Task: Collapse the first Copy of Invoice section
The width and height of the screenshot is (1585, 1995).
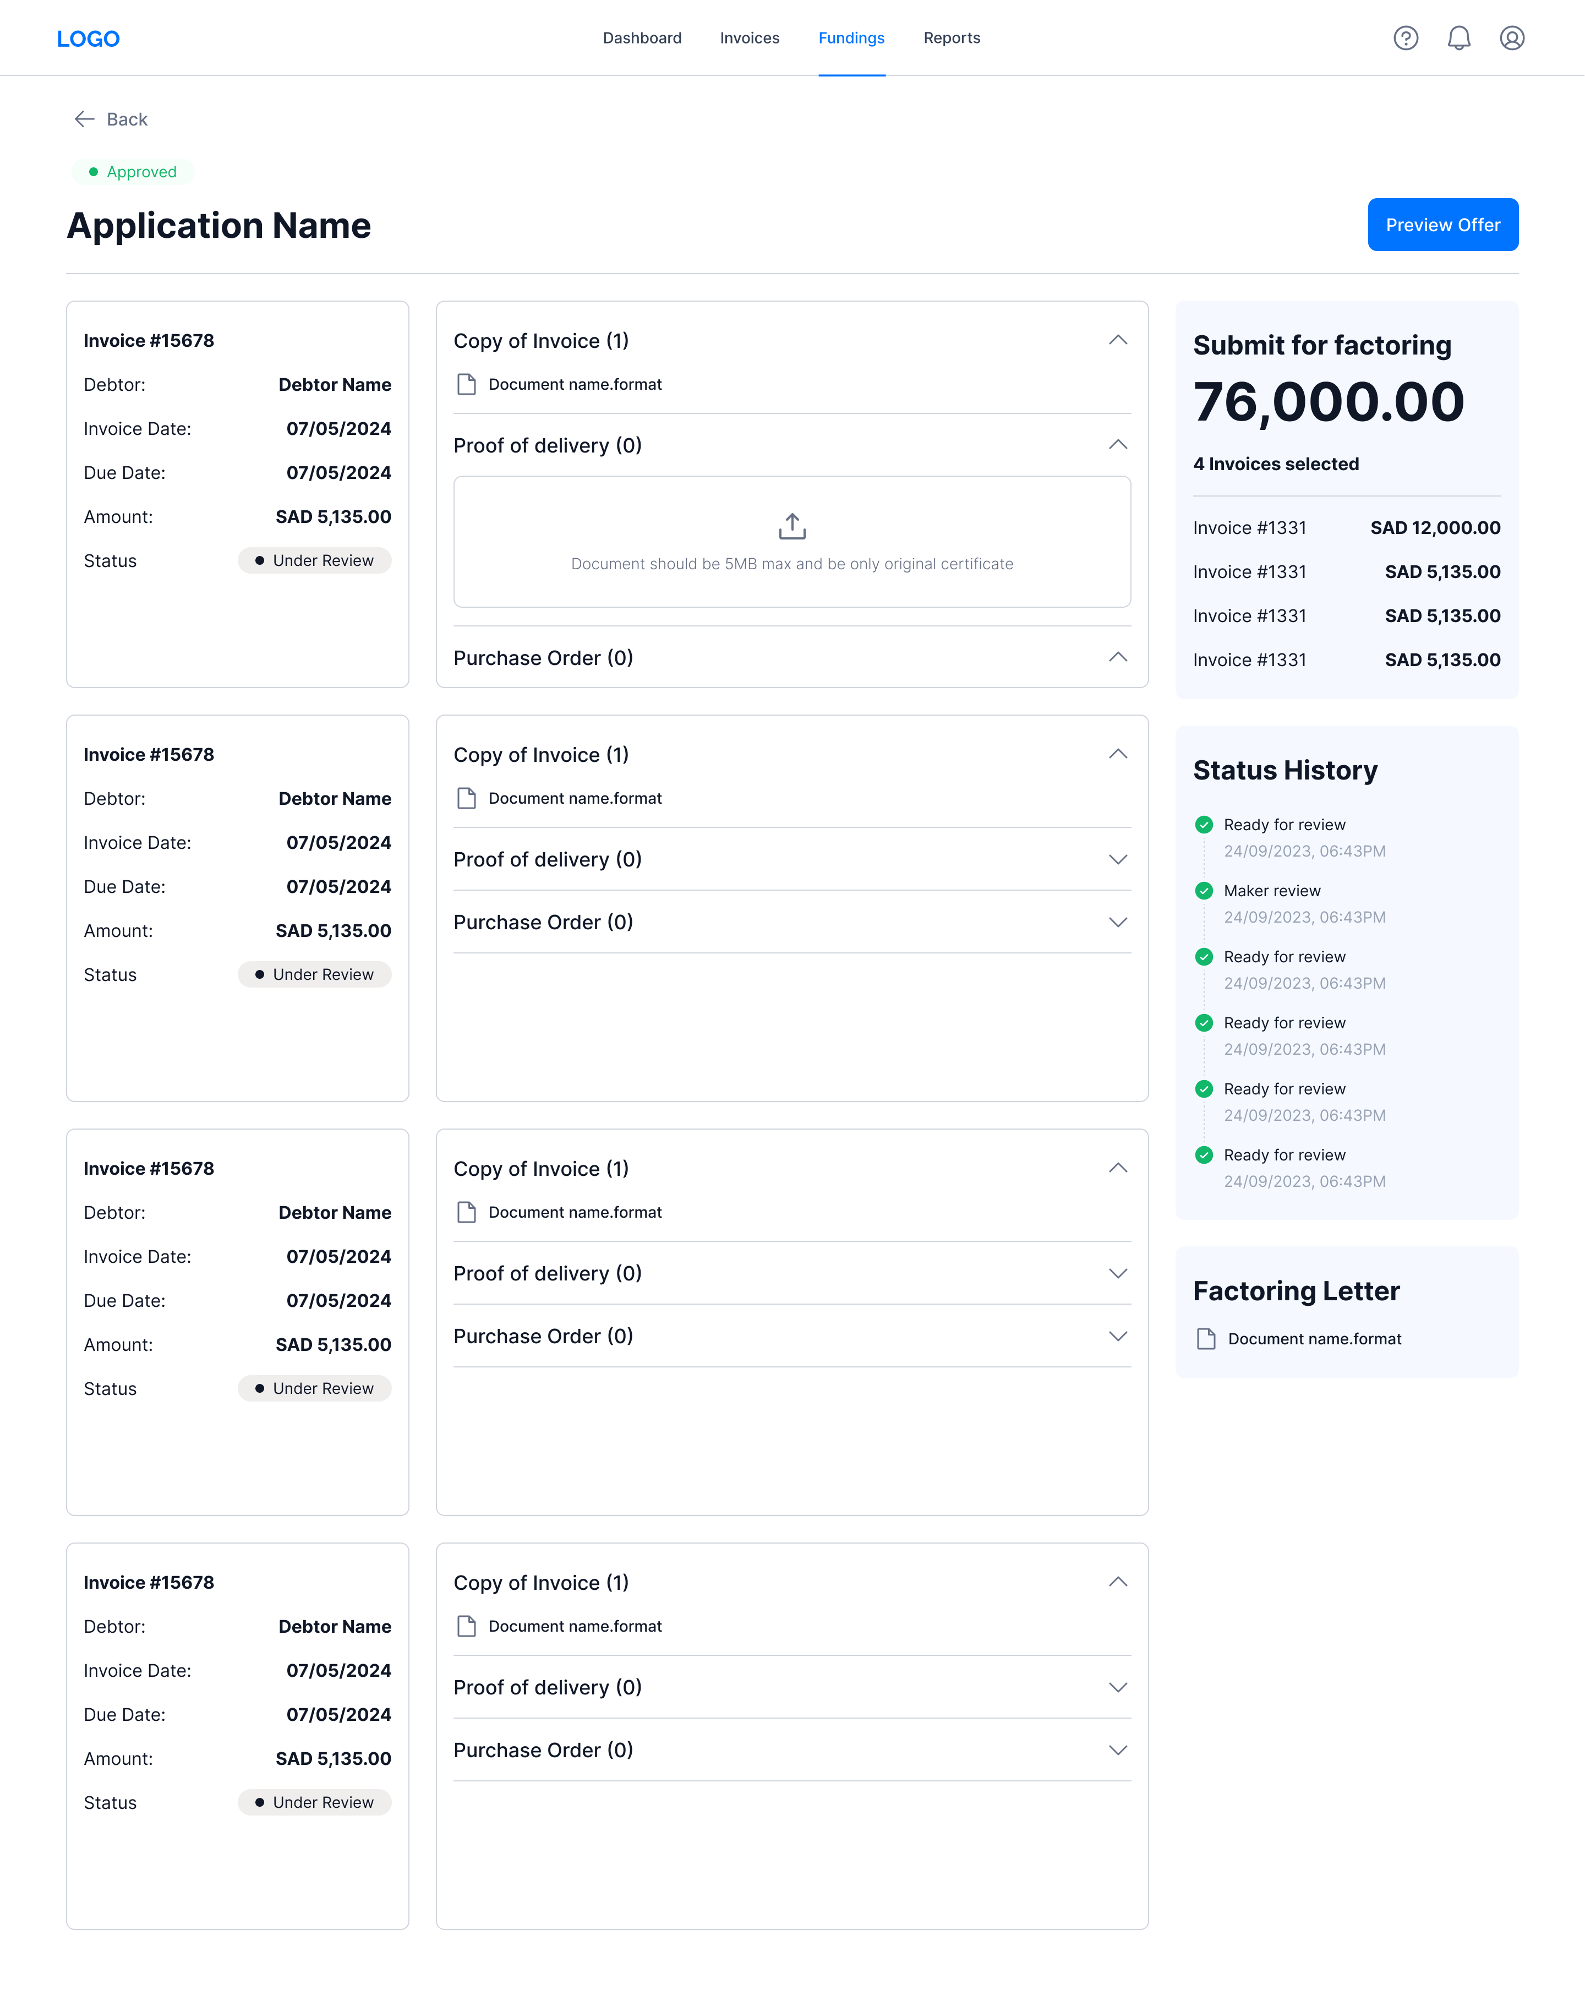Action: [x=1118, y=341]
